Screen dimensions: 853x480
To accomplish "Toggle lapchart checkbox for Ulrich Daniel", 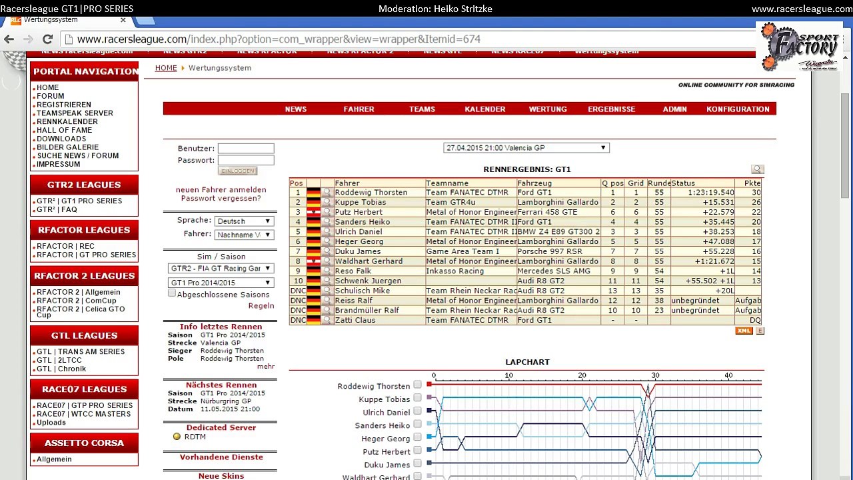I will (x=417, y=411).
